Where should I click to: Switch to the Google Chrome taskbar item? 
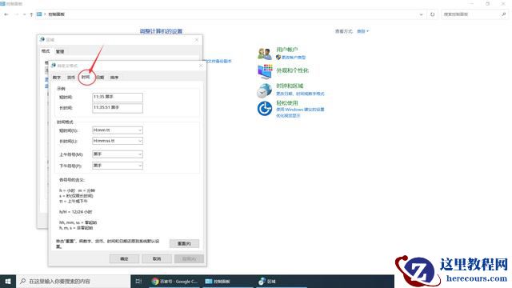pyautogui.click(x=174, y=281)
